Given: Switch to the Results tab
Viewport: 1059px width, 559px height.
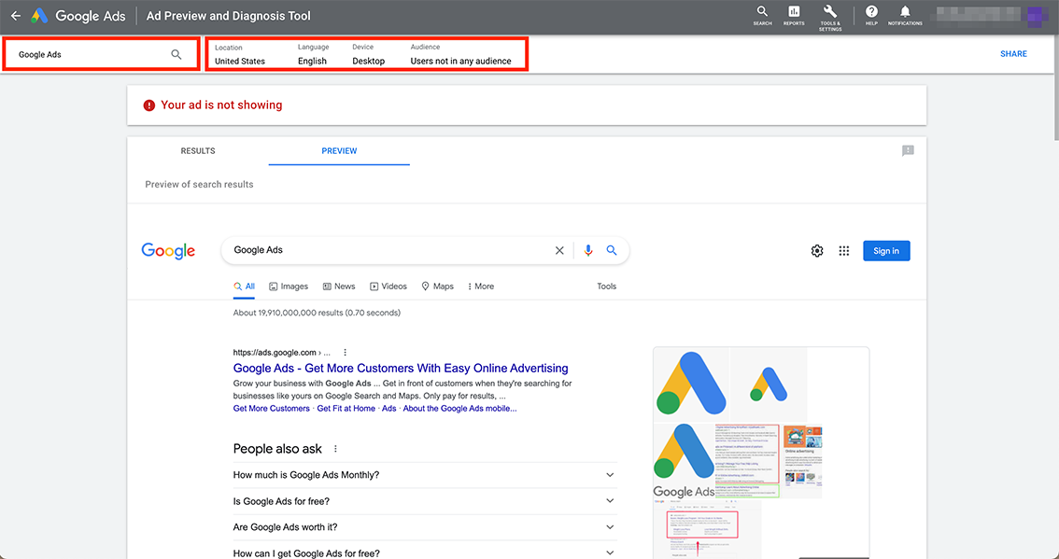Looking at the screenshot, I should [198, 151].
